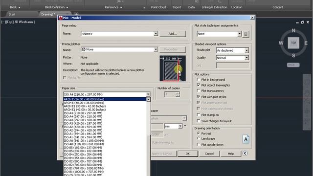Click the paper preview thumbnail
The height and width of the screenshot is (176, 313).
click(x=173, y=68)
